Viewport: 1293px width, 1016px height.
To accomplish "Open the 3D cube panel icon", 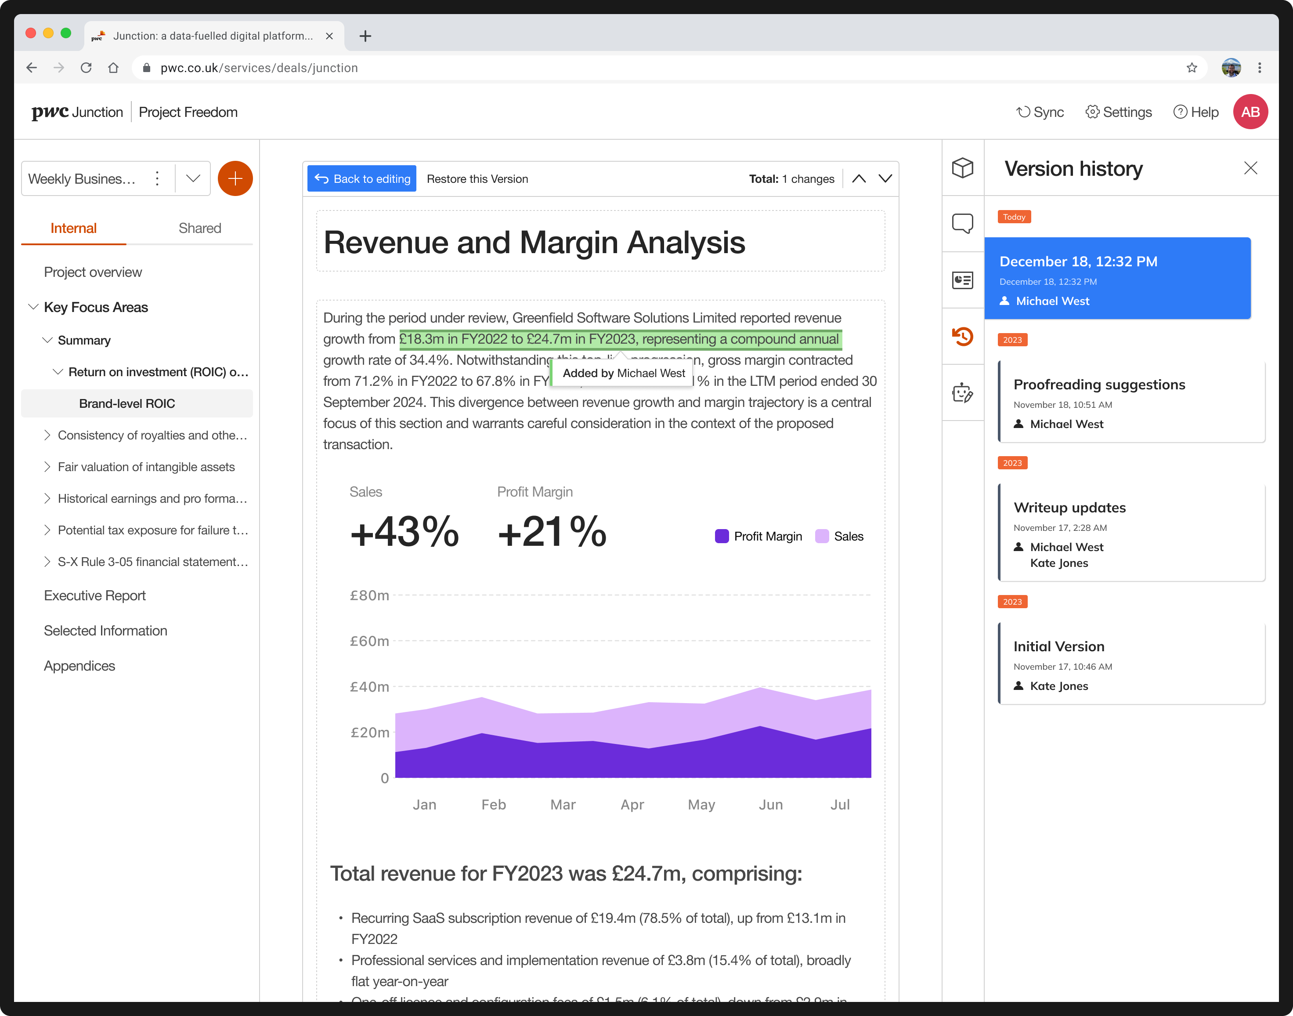I will [962, 168].
